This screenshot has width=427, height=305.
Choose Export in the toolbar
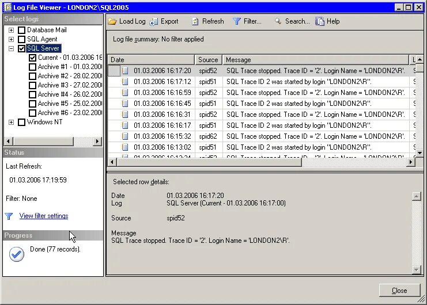164,21
